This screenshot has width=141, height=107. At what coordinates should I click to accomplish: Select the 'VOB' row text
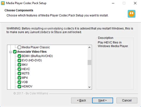coord(25,82)
